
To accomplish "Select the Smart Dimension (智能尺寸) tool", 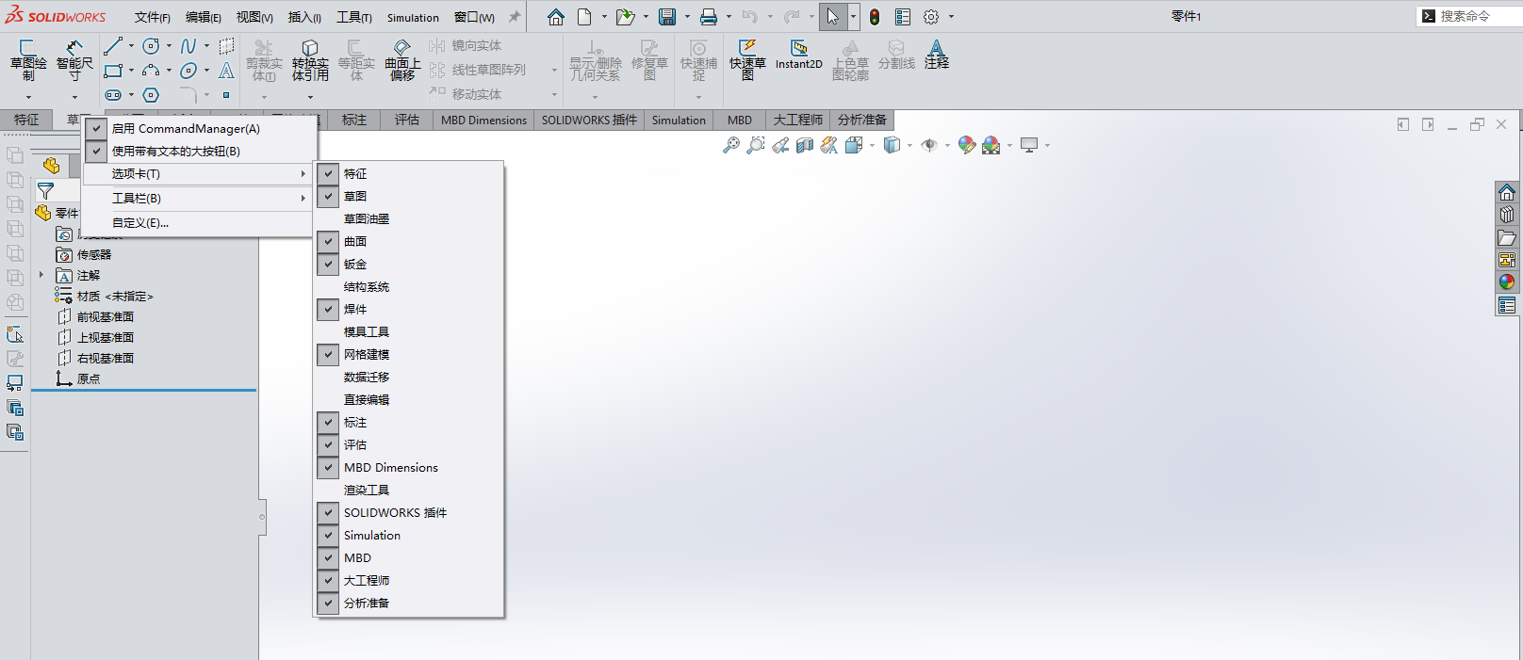I will [74, 48].
